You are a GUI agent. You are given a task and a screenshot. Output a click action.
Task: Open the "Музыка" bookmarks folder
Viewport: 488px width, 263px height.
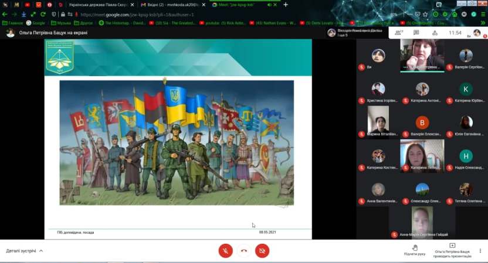[x=60, y=23]
